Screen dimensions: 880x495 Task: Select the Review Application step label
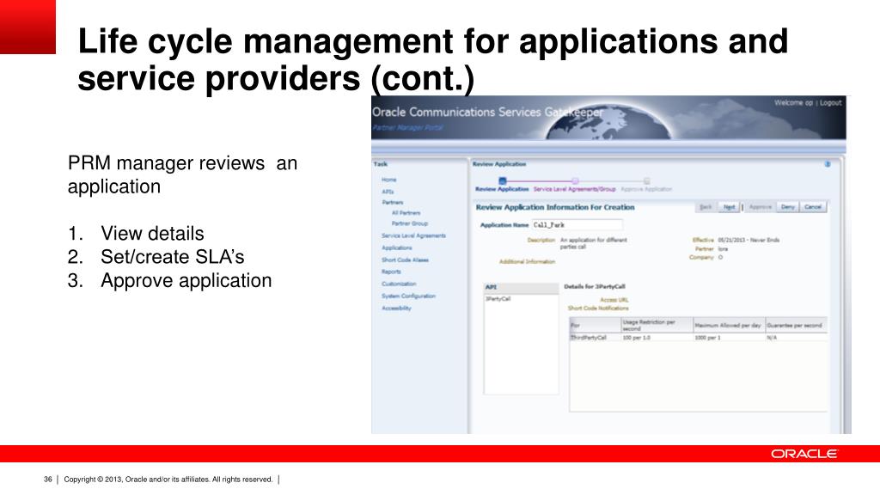point(502,189)
